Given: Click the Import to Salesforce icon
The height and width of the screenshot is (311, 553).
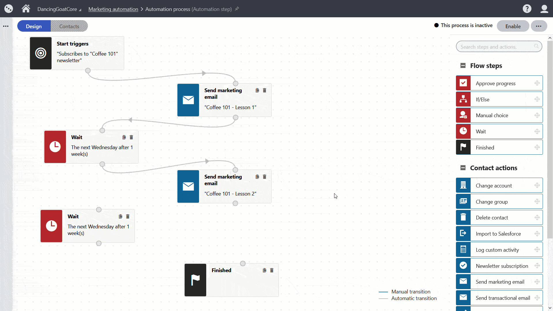Looking at the screenshot, I should pos(463,234).
